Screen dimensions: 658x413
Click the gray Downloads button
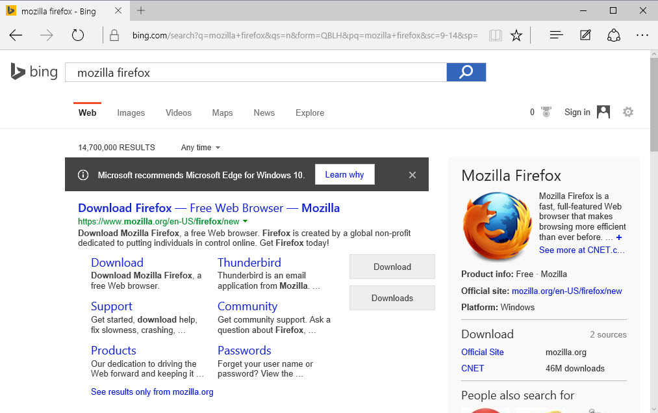392,298
